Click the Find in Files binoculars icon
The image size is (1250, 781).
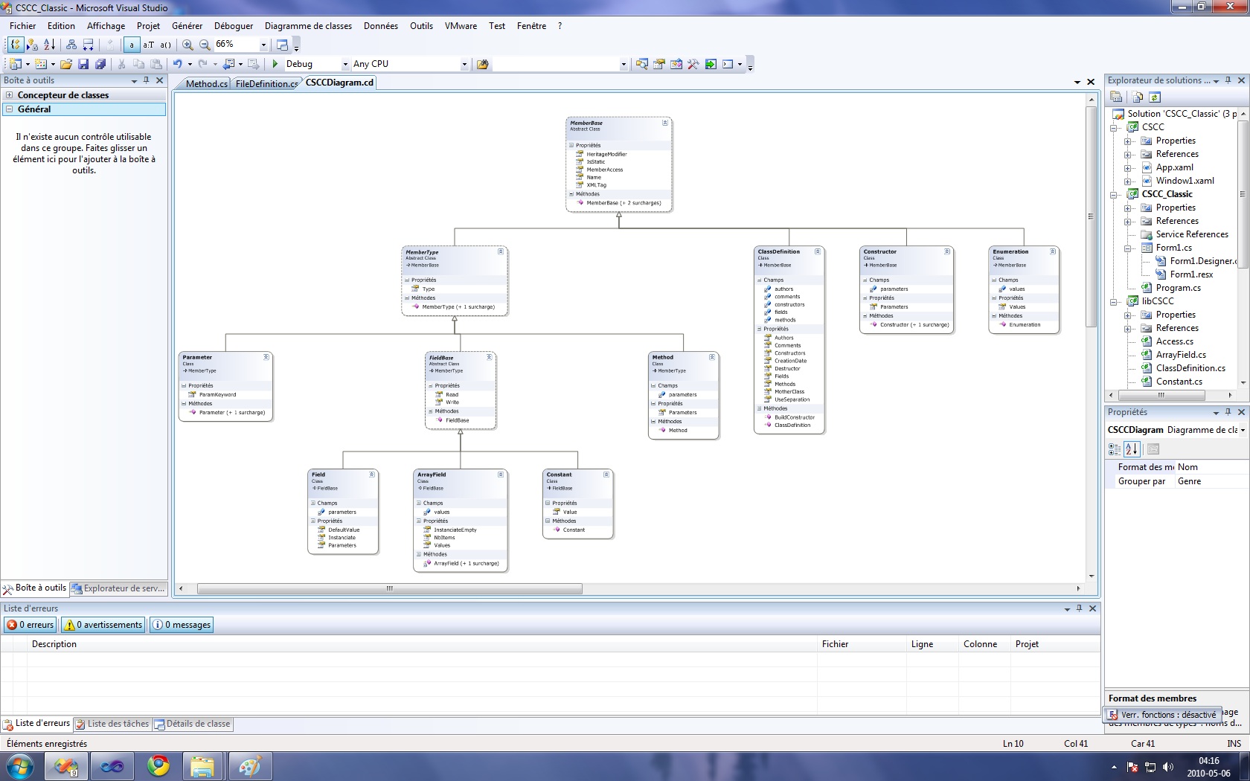tap(482, 64)
